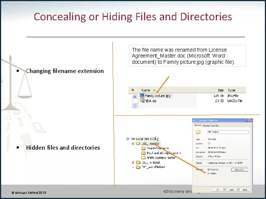Open the Advanced attributes button

(x=240, y=170)
